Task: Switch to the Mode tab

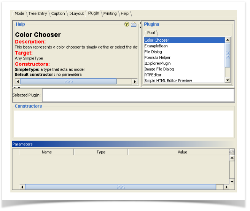Action: click(19, 14)
